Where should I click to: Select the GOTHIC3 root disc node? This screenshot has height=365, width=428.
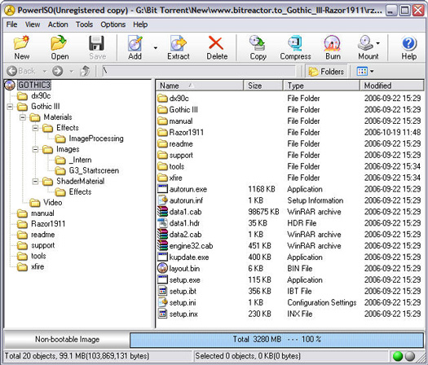pos(34,85)
